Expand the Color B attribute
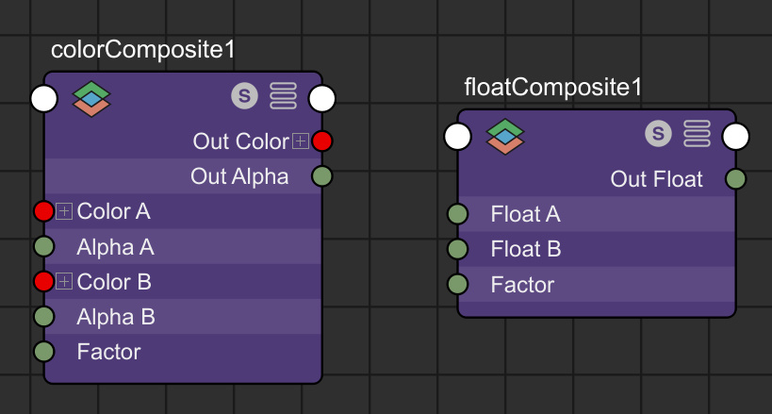Image resolution: width=772 pixels, height=414 pixels. pos(64,282)
